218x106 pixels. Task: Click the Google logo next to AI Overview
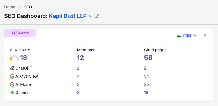(x=12, y=76)
